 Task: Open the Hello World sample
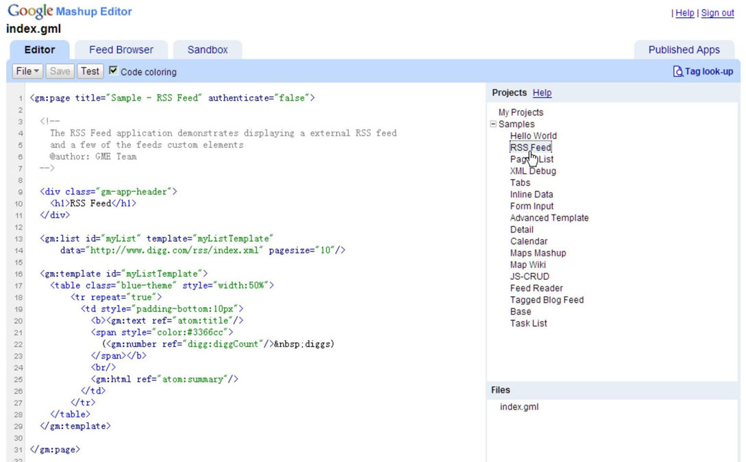pyautogui.click(x=534, y=136)
